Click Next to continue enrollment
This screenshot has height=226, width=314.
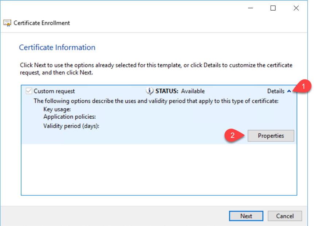[x=246, y=216]
